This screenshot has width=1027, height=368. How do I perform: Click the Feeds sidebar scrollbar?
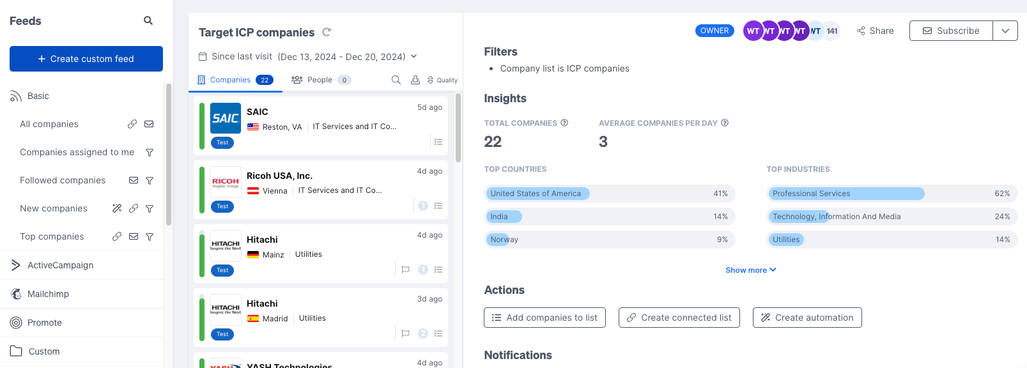(169, 155)
